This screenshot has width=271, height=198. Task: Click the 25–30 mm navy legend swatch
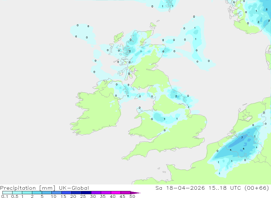86,193
